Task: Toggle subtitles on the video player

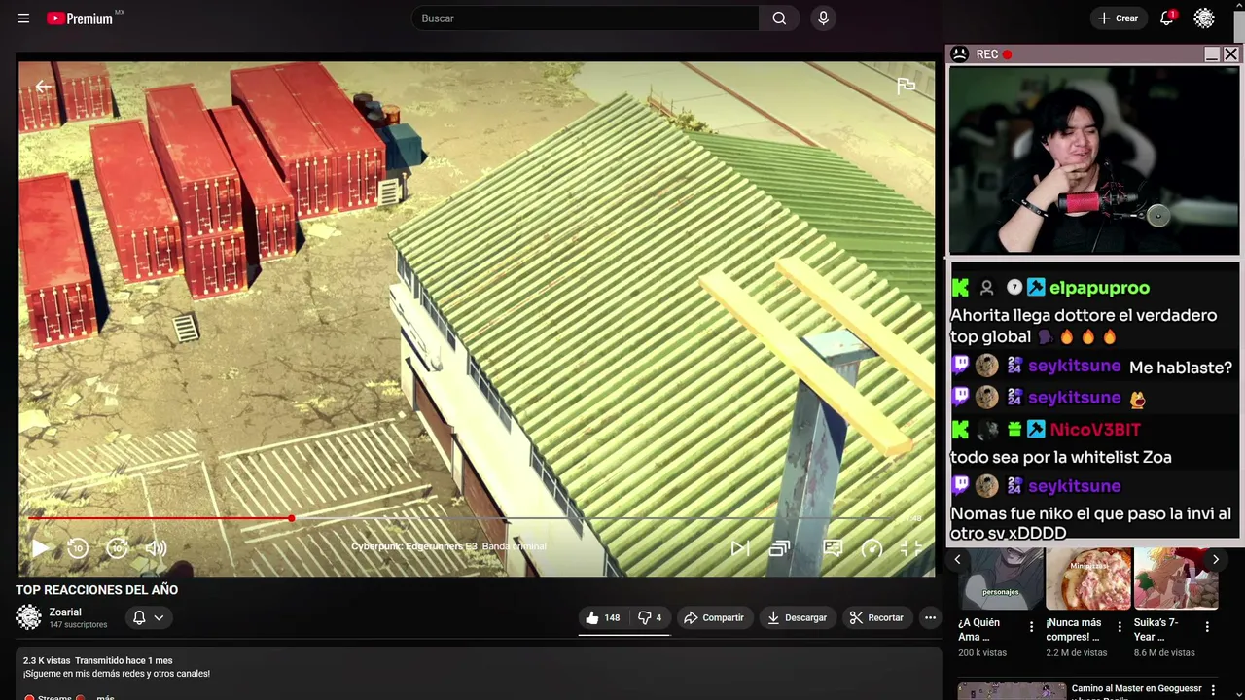Action: click(x=833, y=548)
